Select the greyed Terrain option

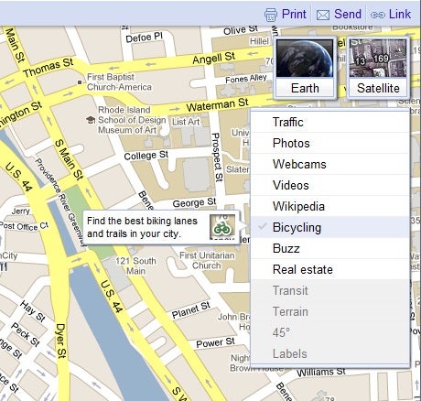click(330, 311)
